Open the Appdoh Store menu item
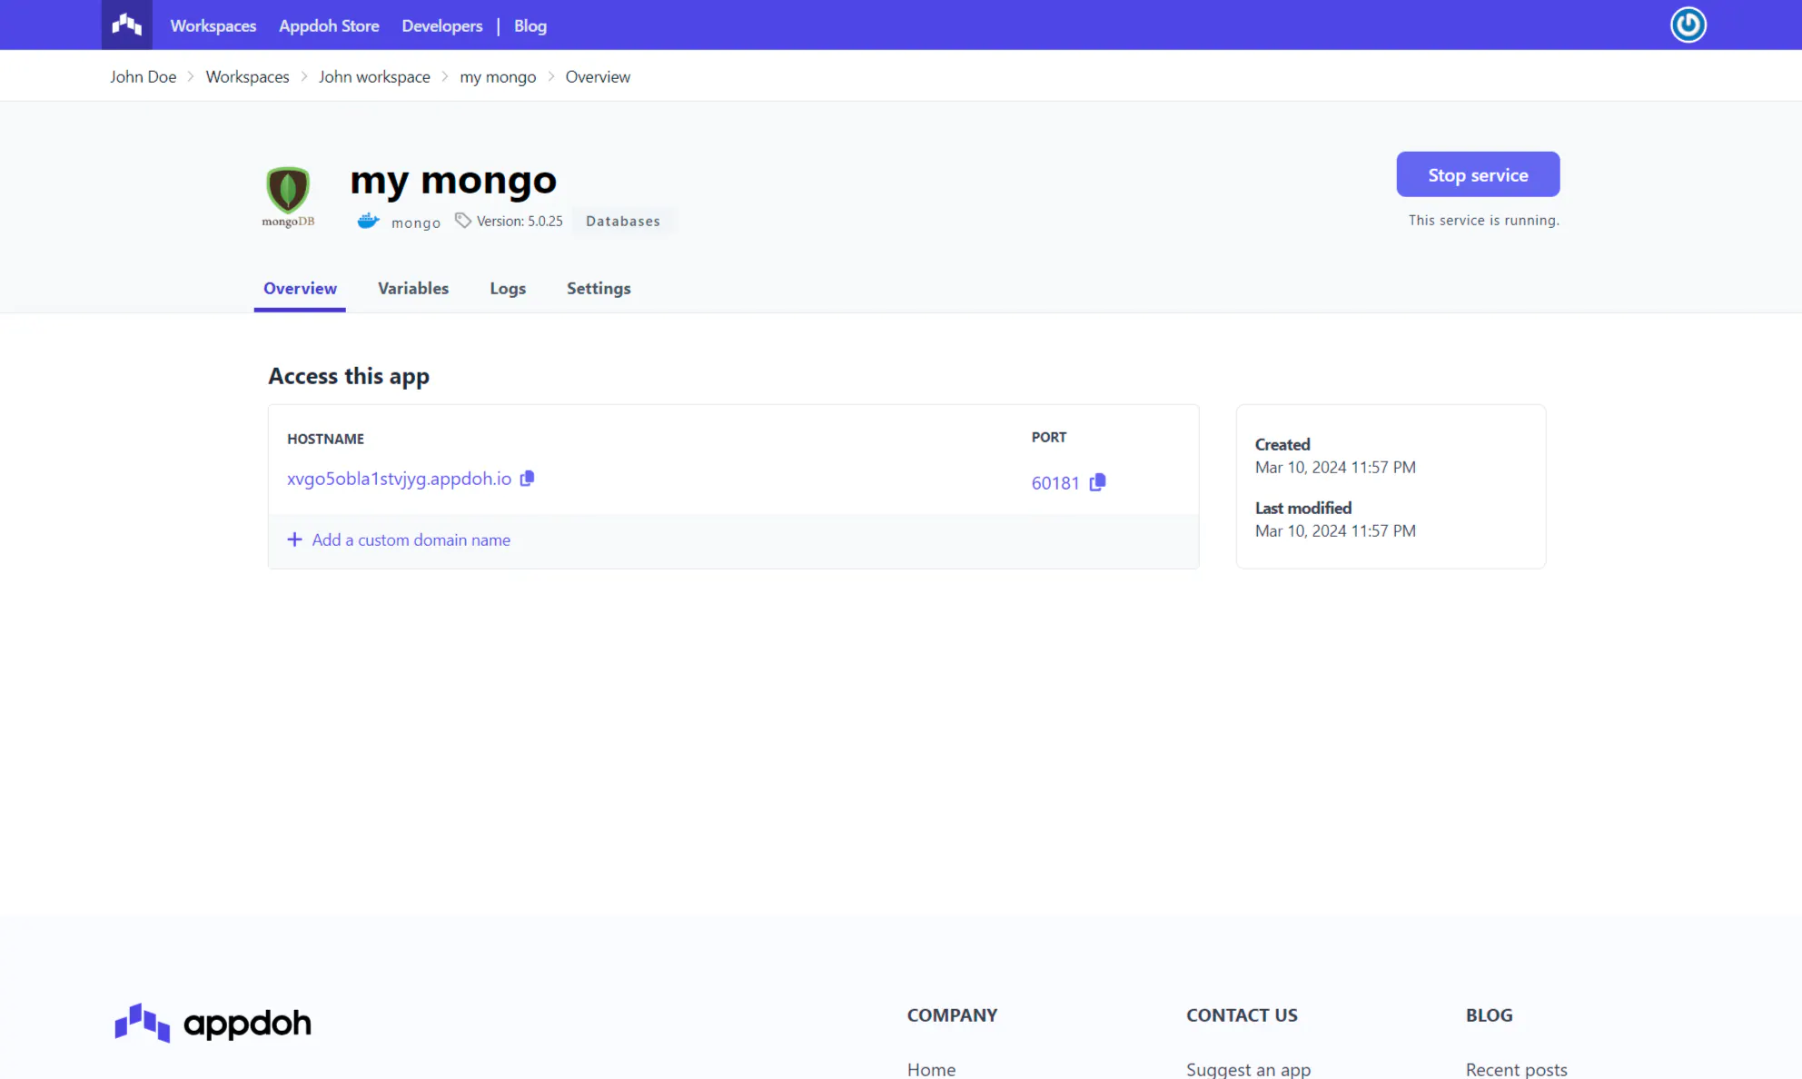Image resolution: width=1802 pixels, height=1079 pixels. tap(329, 25)
